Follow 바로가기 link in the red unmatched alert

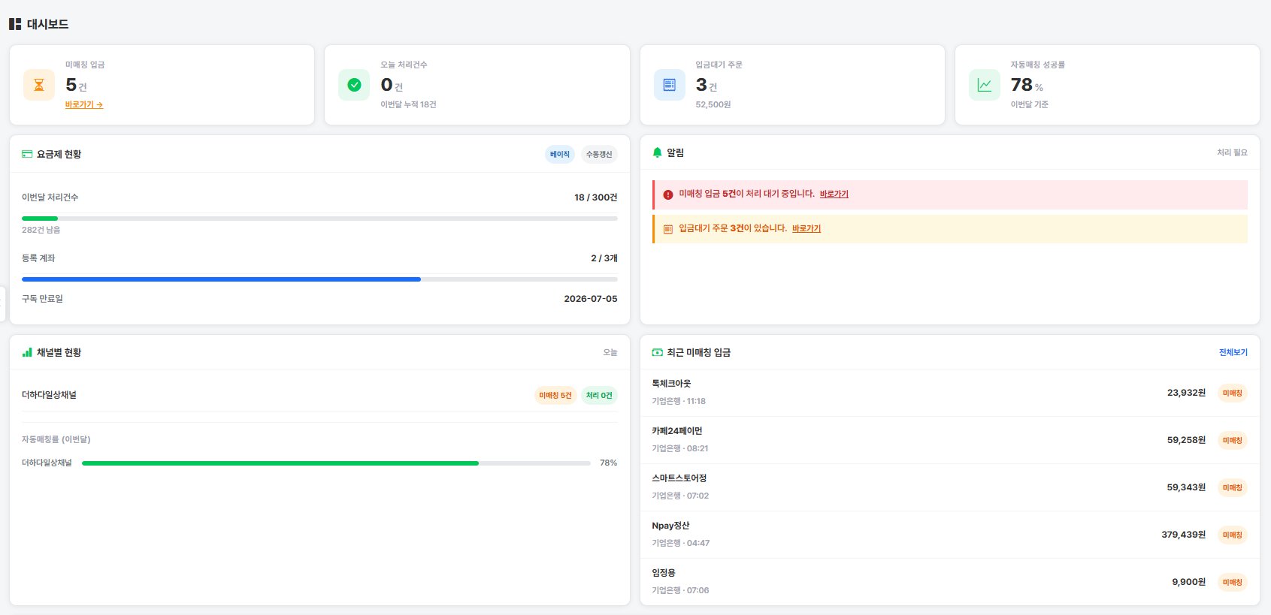pos(834,194)
